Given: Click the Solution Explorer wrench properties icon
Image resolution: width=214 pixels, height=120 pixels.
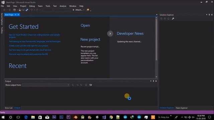Looking at the screenshot, I should (173, 19).
